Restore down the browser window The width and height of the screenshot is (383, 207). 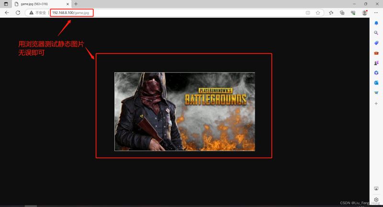coord(365,4)
